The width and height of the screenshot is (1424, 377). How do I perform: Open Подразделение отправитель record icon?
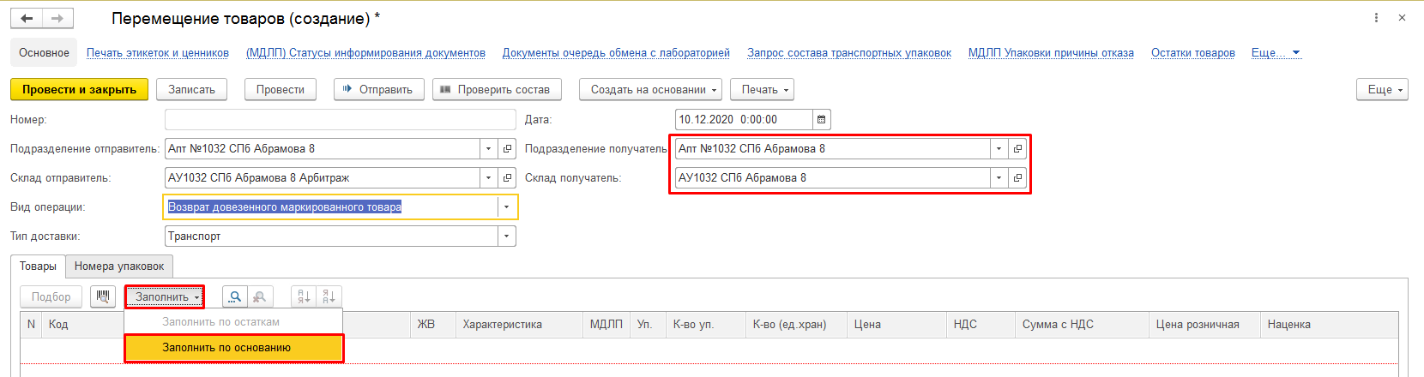(507, 149)
